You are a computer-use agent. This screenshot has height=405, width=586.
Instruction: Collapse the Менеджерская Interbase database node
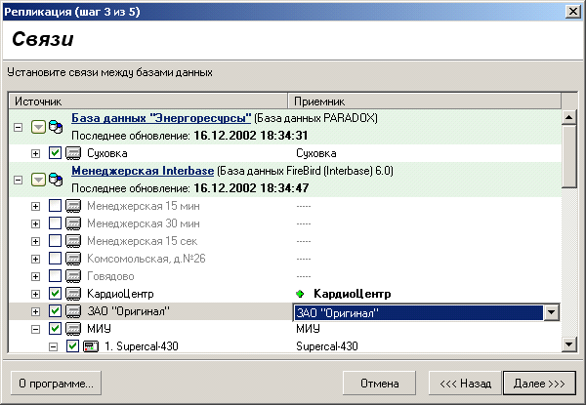(18, 180)
